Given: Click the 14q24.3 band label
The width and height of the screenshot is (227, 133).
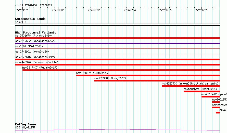Looking at the screenshot, I should click(x=21, y=22).
